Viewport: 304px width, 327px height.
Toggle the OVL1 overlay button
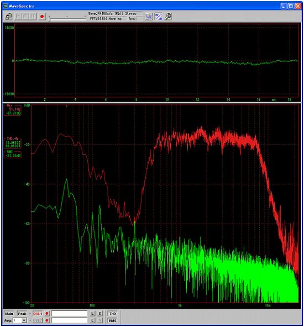click(x=38, y=314)
